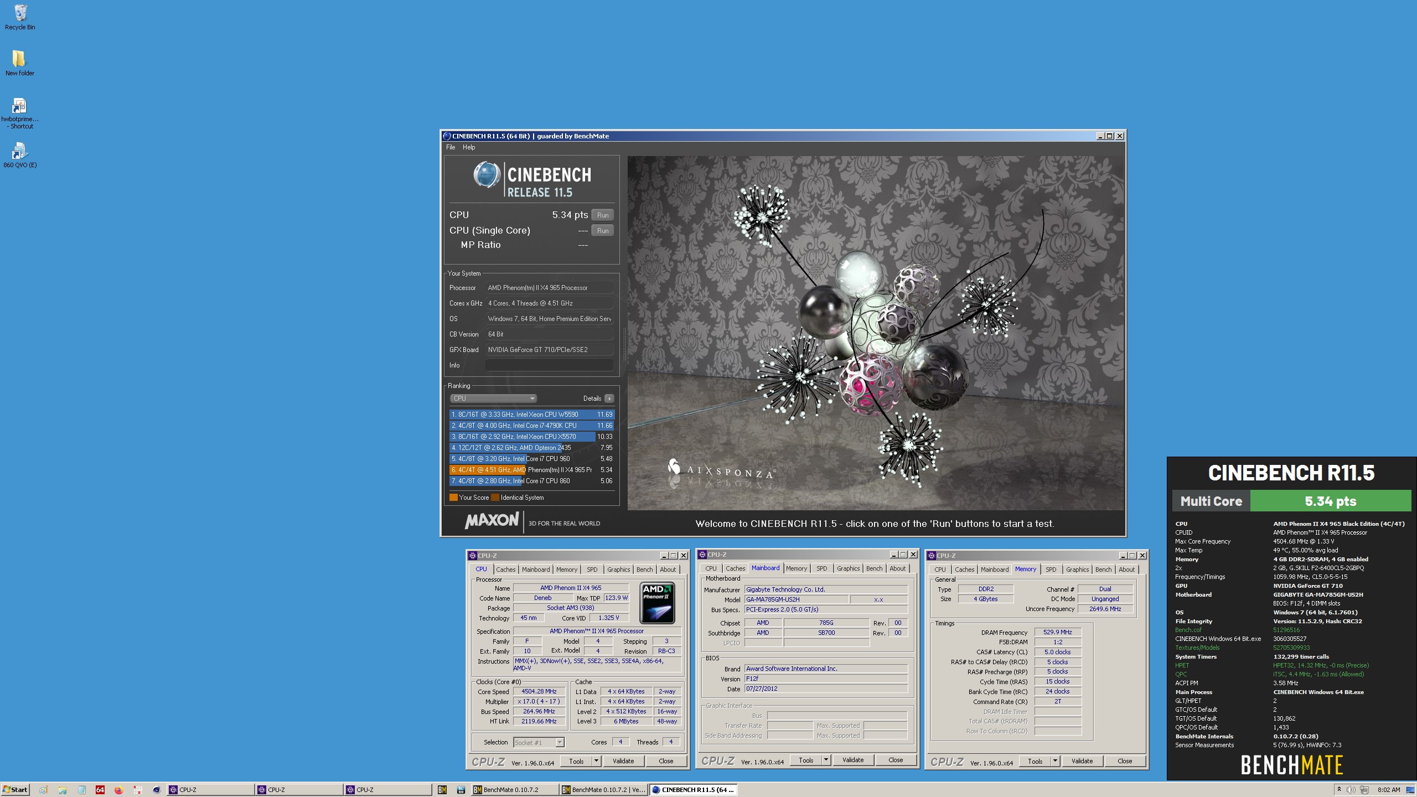Click the standalone BM BenchMate taskbar icon

(x=442, y=790)
